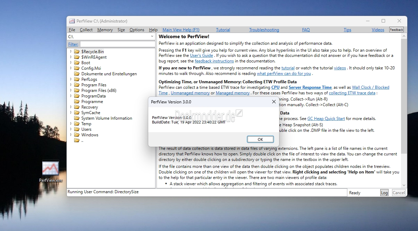Expand the Boot tree node
Image resolution: width=418 pixels, height=231 pixels.
point(71,63)
